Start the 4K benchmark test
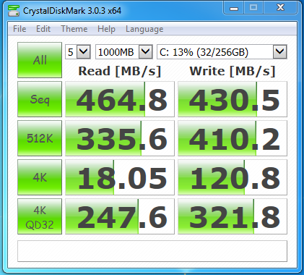 (40, 177)
